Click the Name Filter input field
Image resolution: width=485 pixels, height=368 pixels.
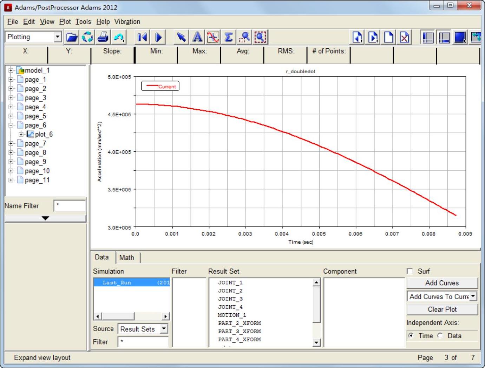pos(70,206)
